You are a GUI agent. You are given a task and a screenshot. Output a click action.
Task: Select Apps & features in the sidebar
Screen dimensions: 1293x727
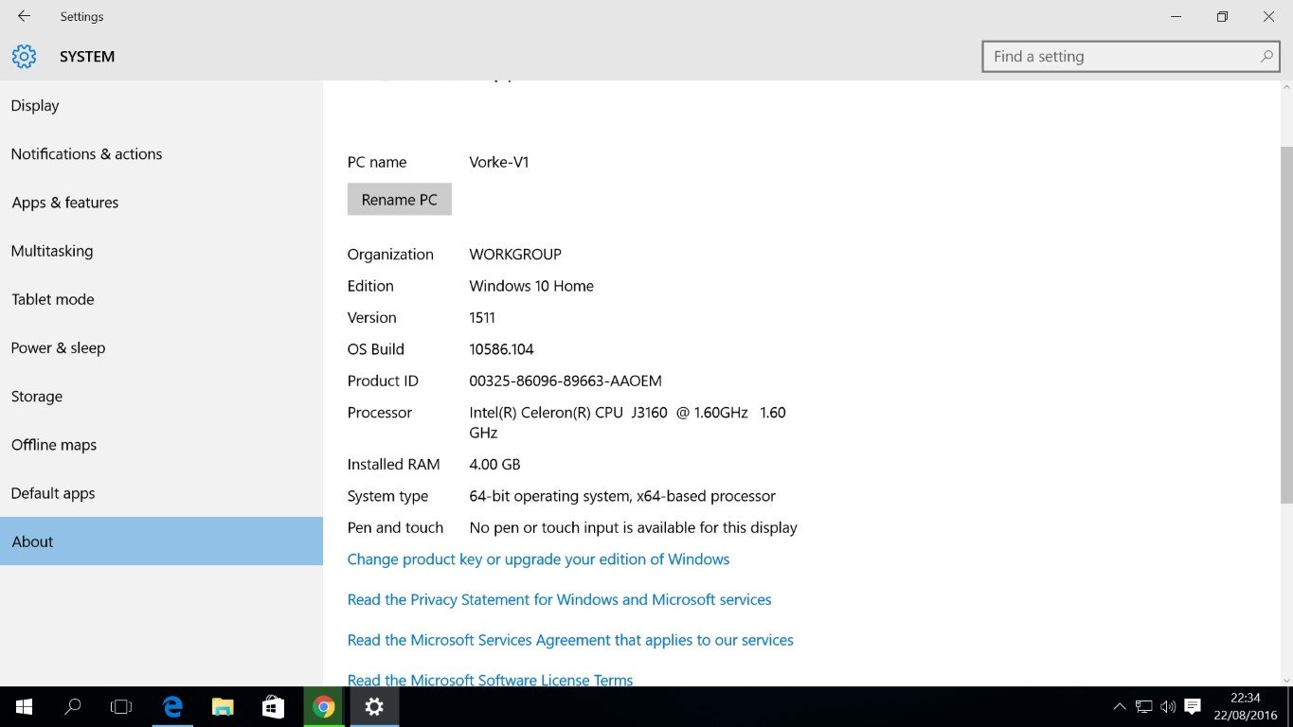coord(161,203)
